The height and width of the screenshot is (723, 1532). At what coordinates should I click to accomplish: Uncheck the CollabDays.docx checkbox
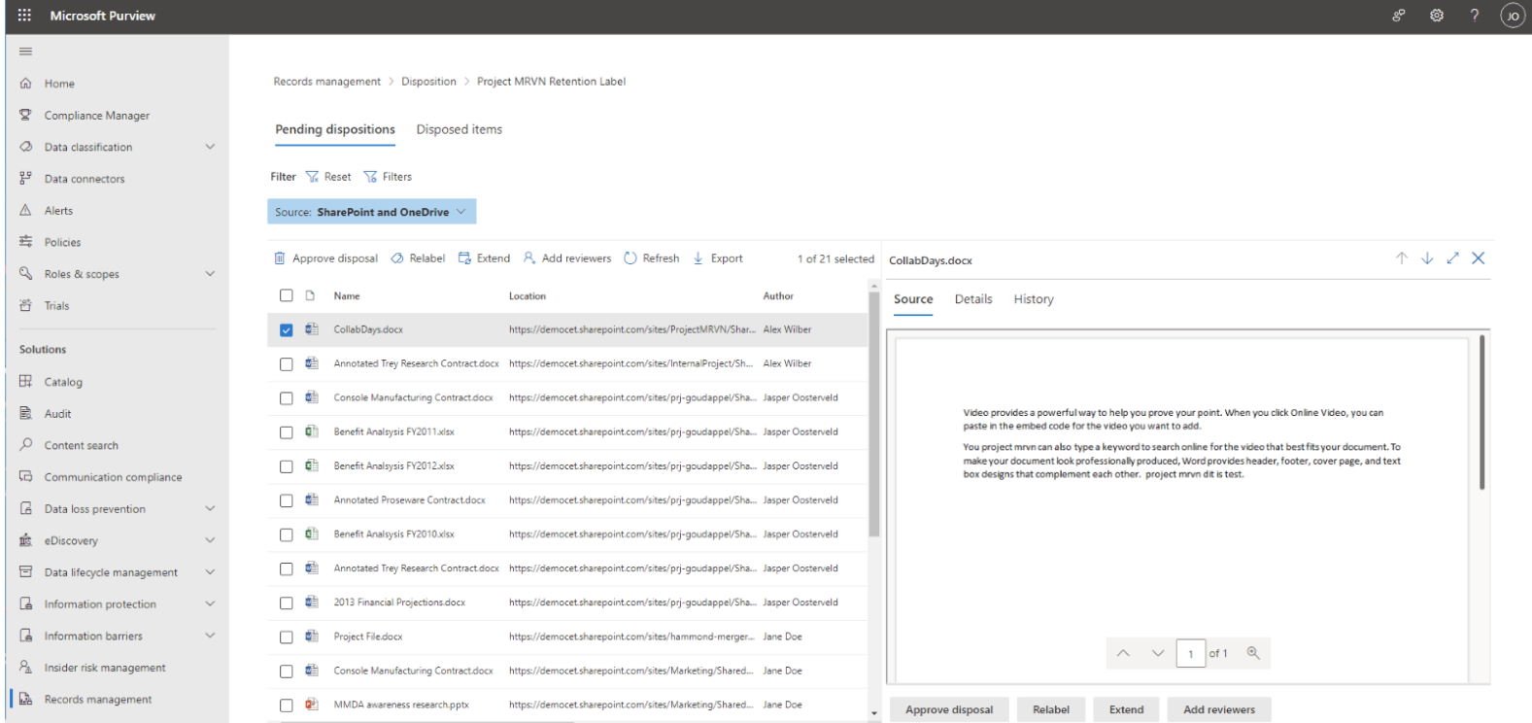click(x=286, y=330)
